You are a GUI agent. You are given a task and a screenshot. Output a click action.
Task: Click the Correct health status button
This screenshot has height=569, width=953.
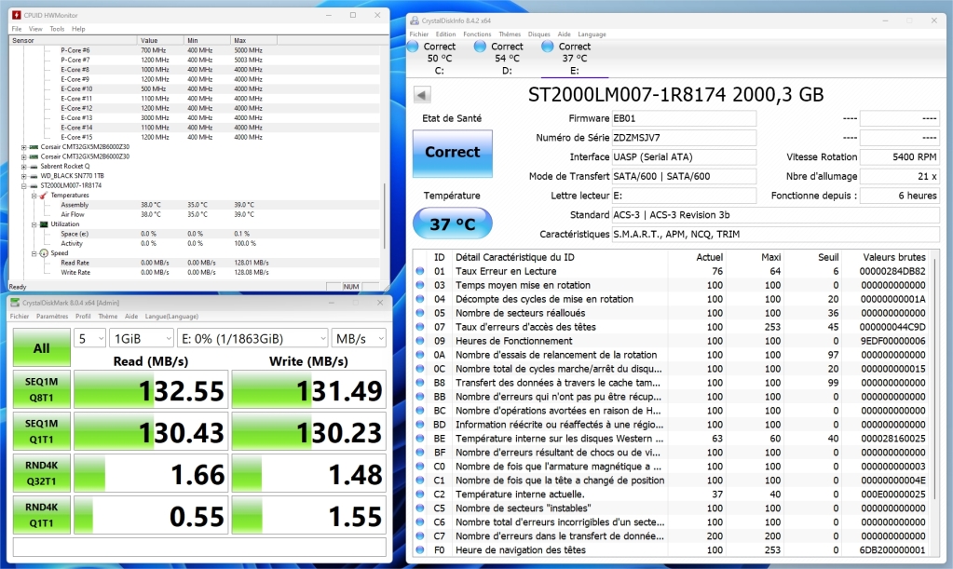(x=452, y=153)
